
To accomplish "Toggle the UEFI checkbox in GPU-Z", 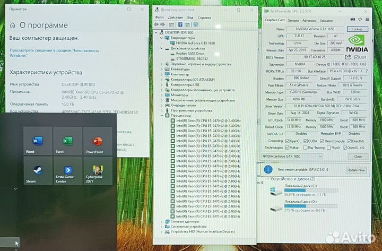I will point(357,57).
